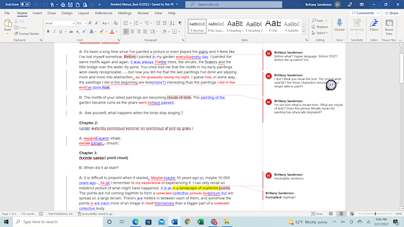This screenshot has height=227, width=404.
Task: Apply strikethrough formatting
Action: [x=71, y=32]
